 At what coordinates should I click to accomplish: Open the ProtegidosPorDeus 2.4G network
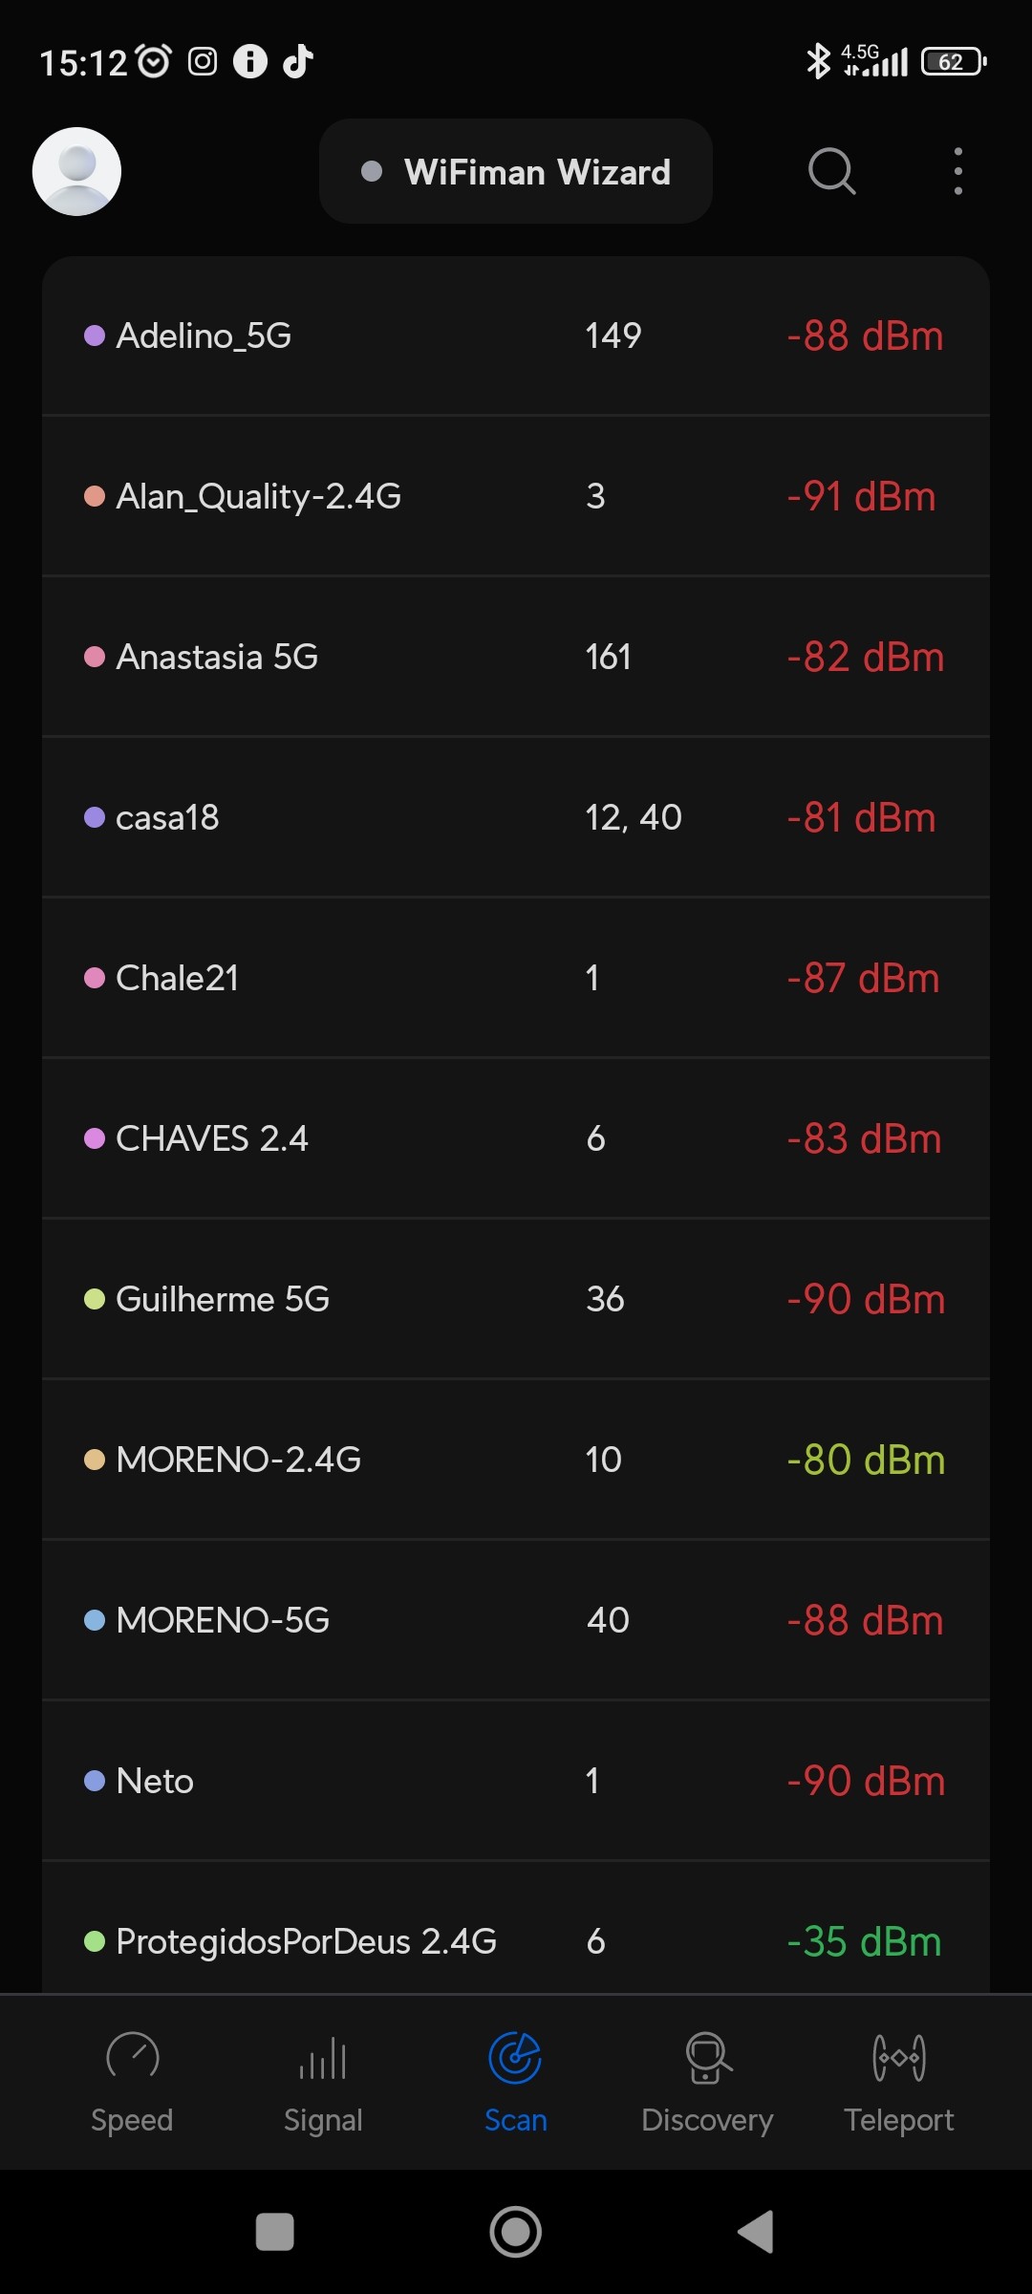point(516,1940)
